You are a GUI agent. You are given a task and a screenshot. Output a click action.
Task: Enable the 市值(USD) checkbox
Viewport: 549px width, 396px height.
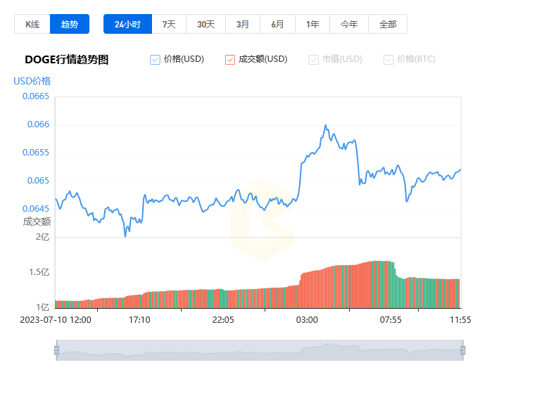pyautogui.click(x=313, y=60)
